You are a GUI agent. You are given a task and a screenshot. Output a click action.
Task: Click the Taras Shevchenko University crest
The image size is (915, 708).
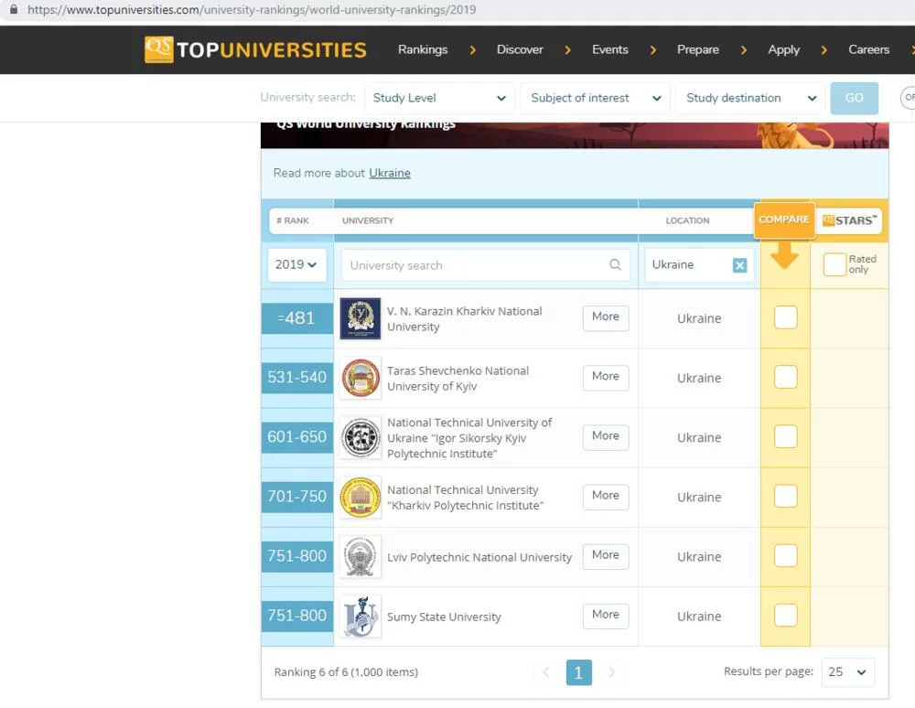pos(360,378)
